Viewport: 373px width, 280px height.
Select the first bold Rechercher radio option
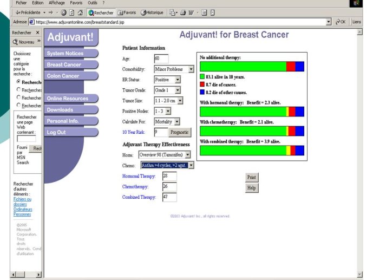18,82
